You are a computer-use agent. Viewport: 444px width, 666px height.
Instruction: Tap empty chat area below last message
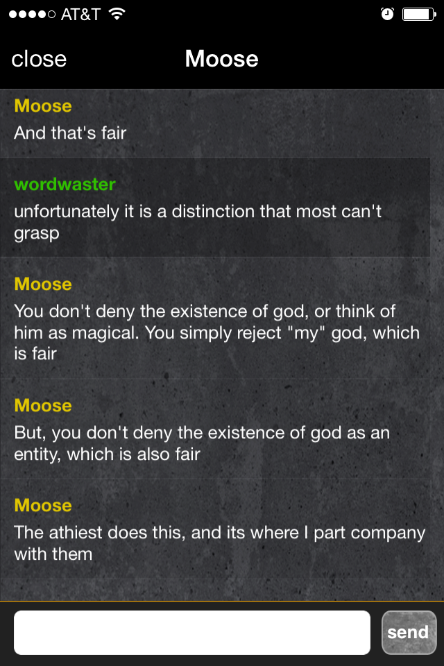tap(215, 590)
